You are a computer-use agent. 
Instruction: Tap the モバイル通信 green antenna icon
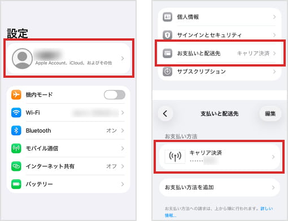[16, 148]
